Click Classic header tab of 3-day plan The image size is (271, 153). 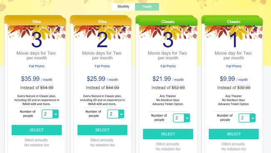[168, 22]
